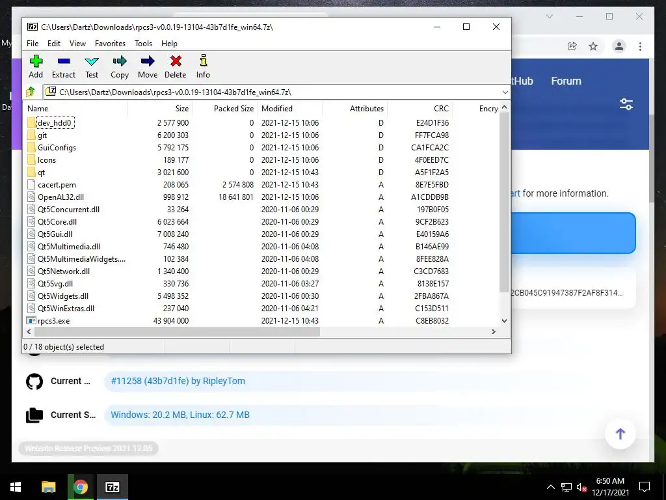Screen dimensions: 666x500
Task: Click the horizontal scrollbar right arrow
Action: (493, 331)
